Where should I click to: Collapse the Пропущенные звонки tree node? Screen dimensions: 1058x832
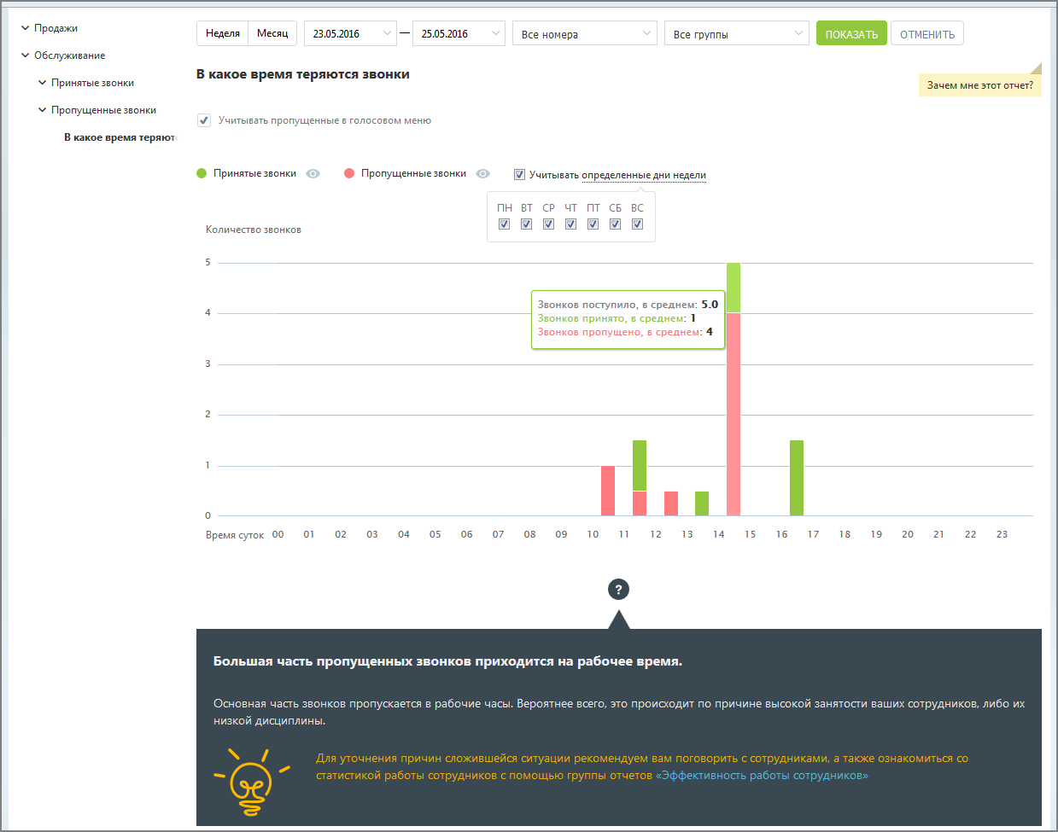[x=43, y=110]
